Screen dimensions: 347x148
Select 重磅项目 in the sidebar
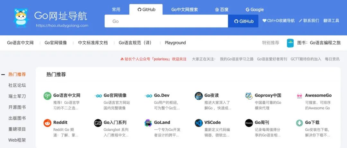17,129
